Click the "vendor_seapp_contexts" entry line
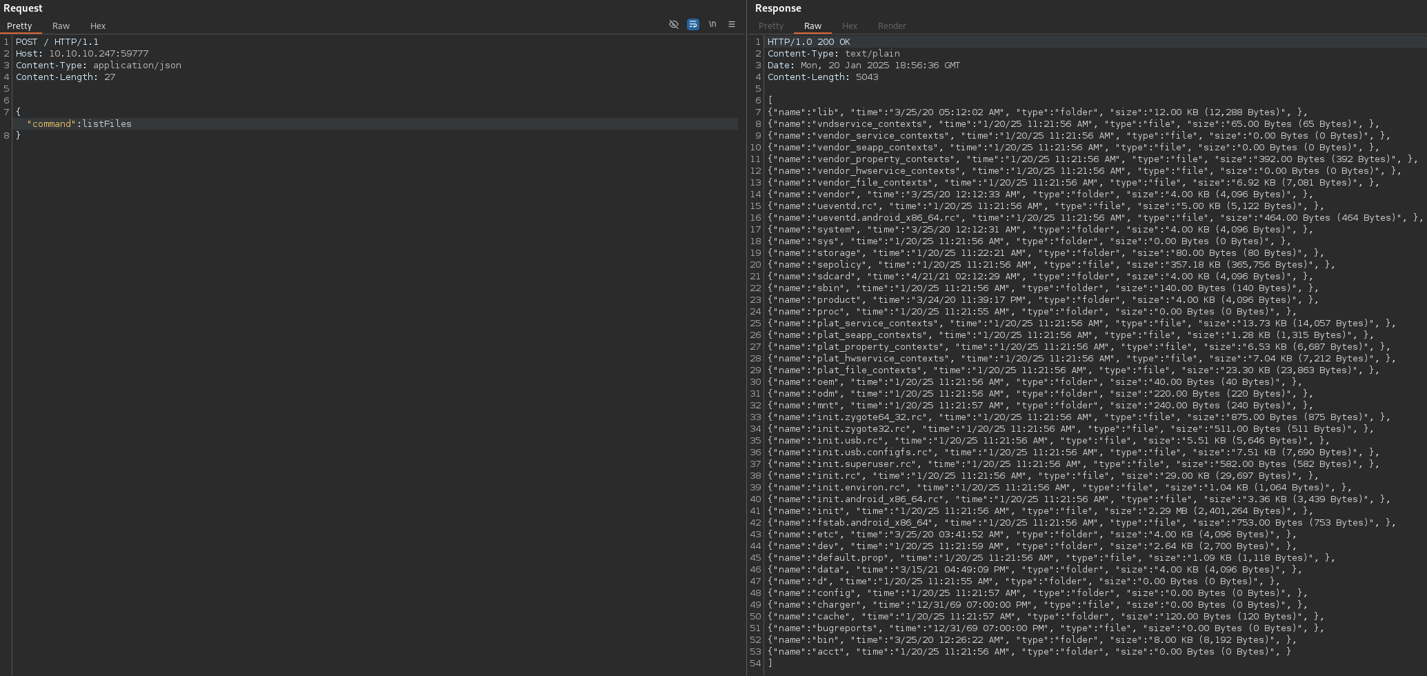 1074,148
